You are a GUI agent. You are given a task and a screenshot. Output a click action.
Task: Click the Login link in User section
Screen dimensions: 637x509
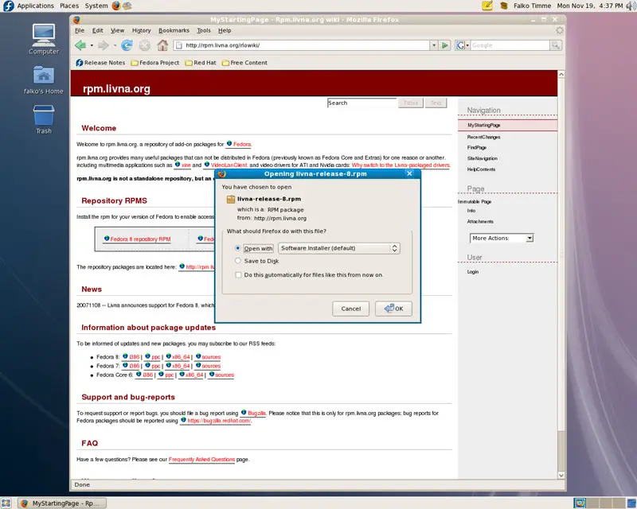click(x=472, y=272)
